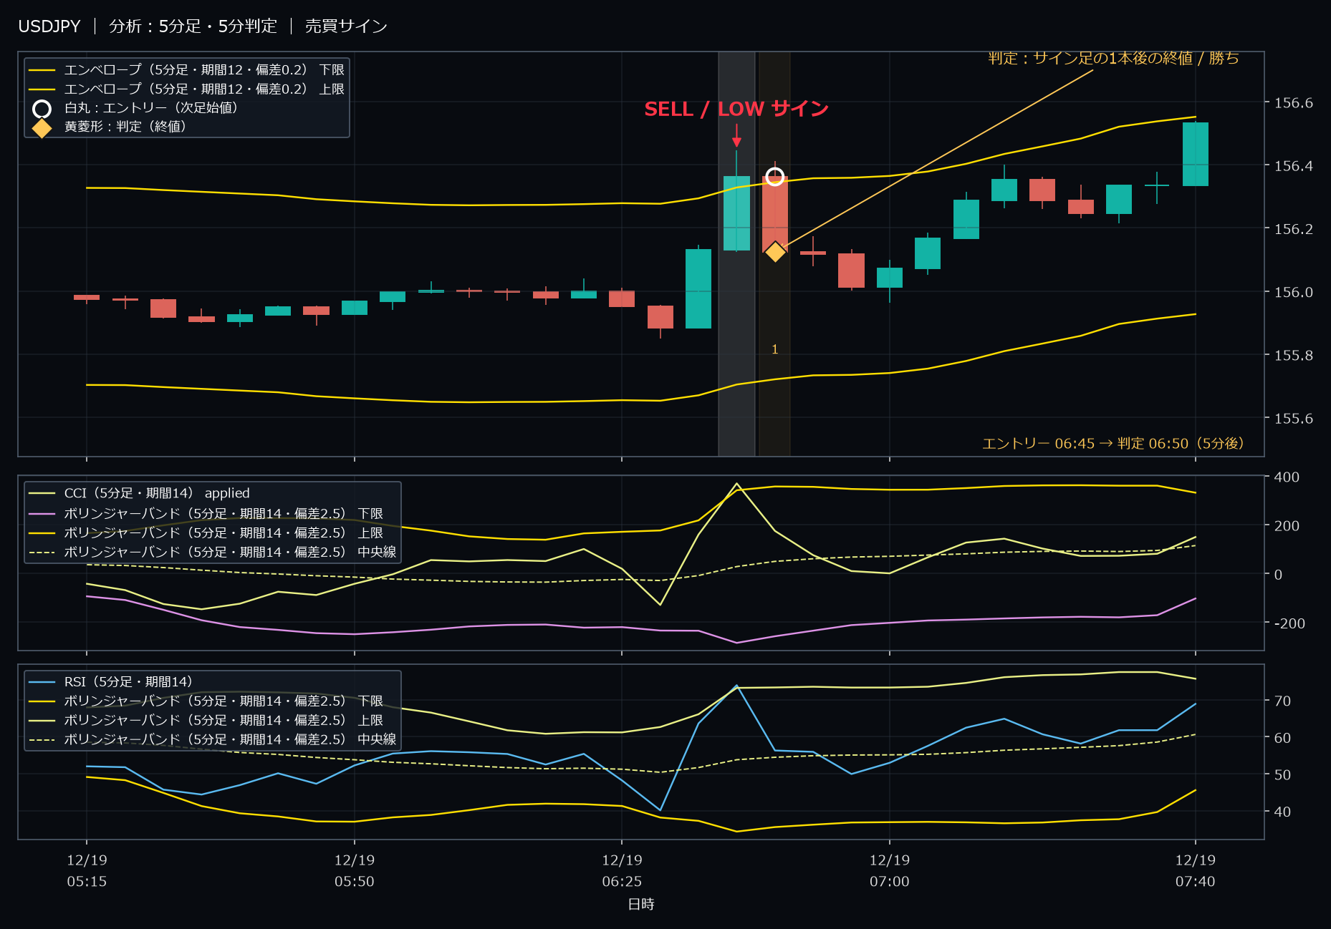
Task: Click the "白丸：エントリー（次足始値）" legend text
Action: click(151, 108)
